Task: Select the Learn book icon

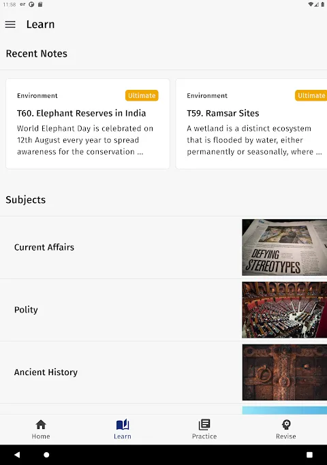Action: [123, 424]
